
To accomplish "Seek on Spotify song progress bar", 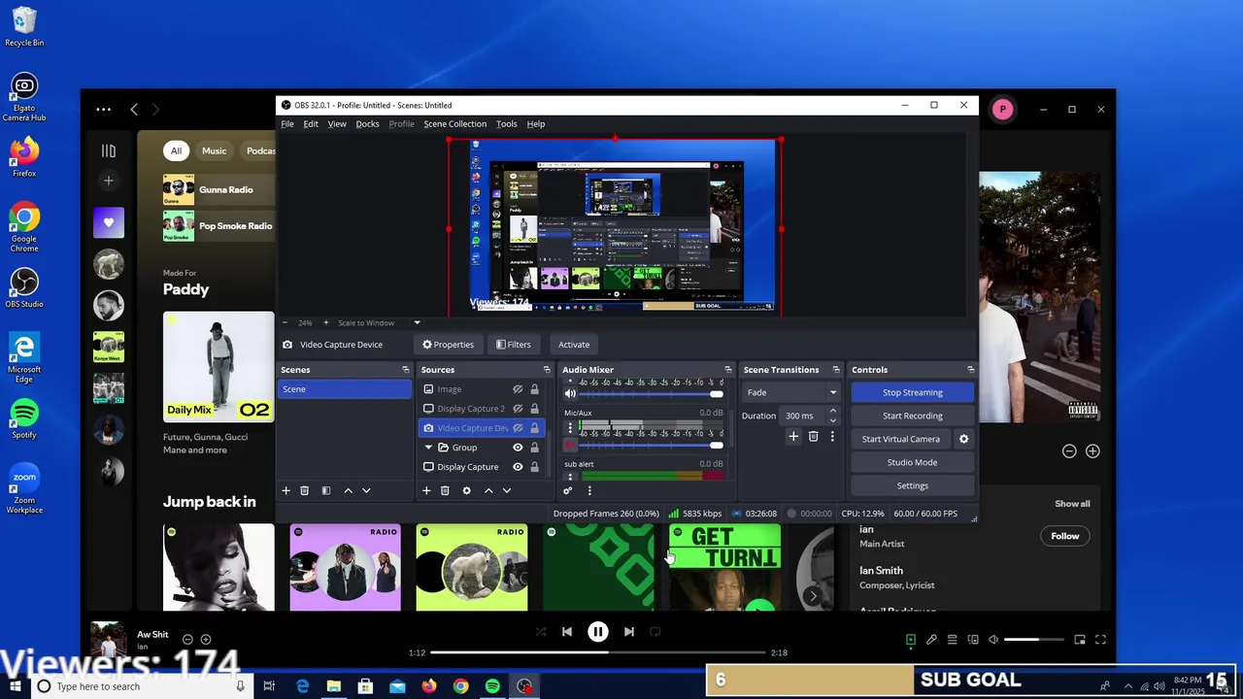I will tap(600, 652).
